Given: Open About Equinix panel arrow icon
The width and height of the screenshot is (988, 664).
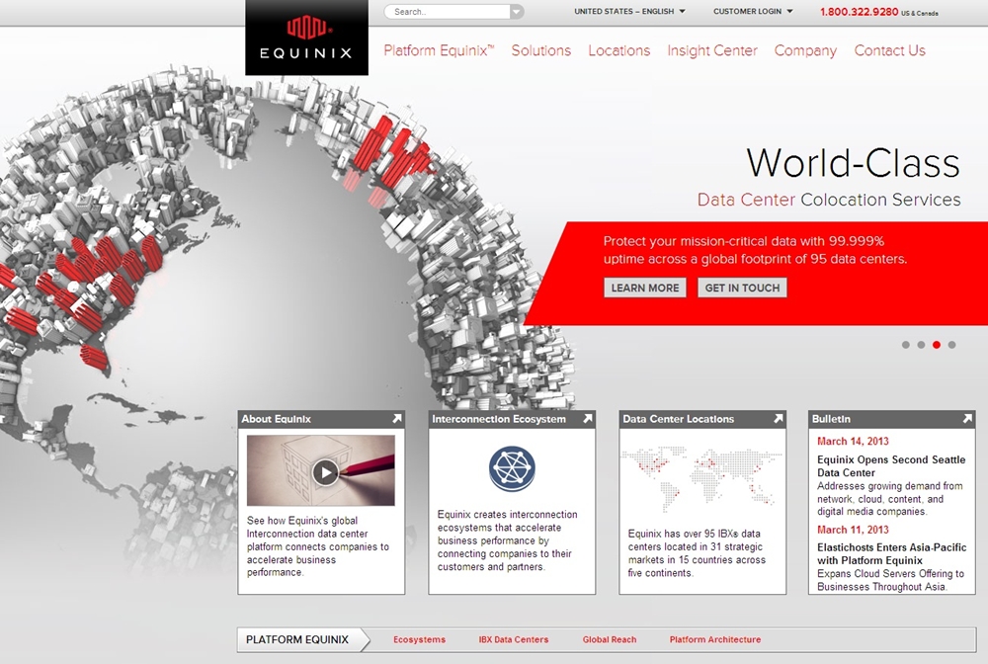Looking at the screenshot, I should click(396, 419).
